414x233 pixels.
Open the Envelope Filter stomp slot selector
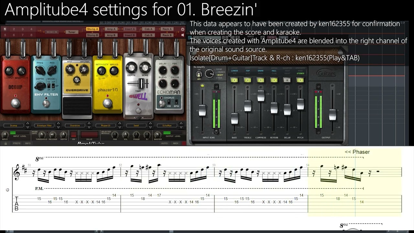click(x=44, y=125)
